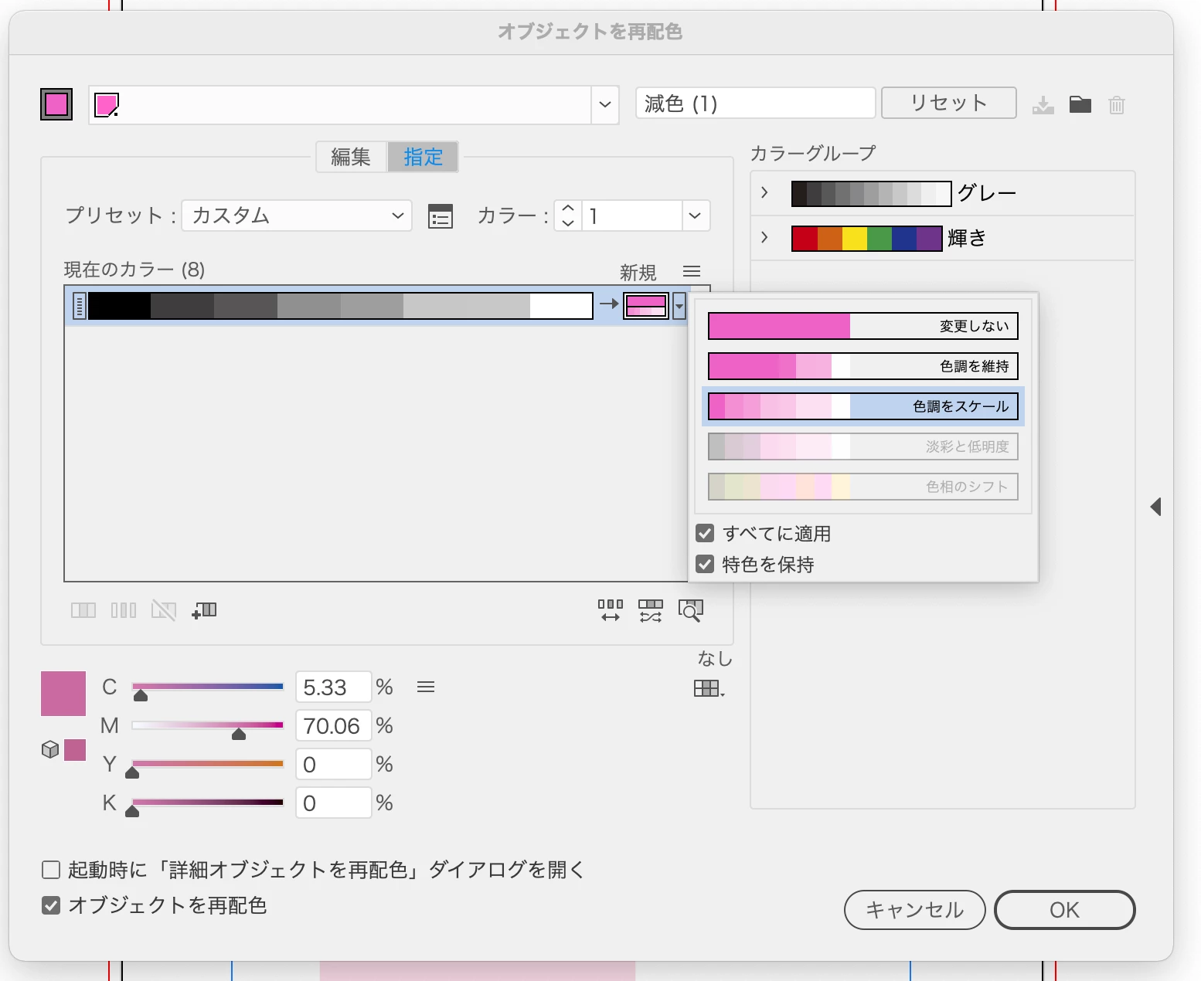Open the プリセット カスタム dropdown

tap(297, 216)
